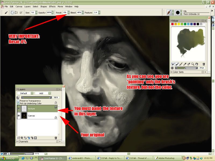Open the Effects menu
215x161 pixels.
pyautogui.click(x=52, y=6)
